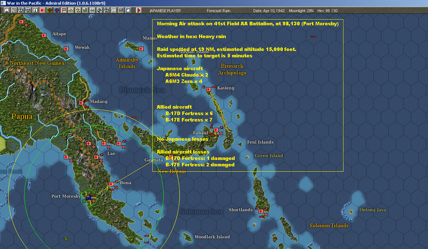Viewport: 428px width, 249px height.
Task: Click the crosshair target toolbar icon
Action: point(106,10)
